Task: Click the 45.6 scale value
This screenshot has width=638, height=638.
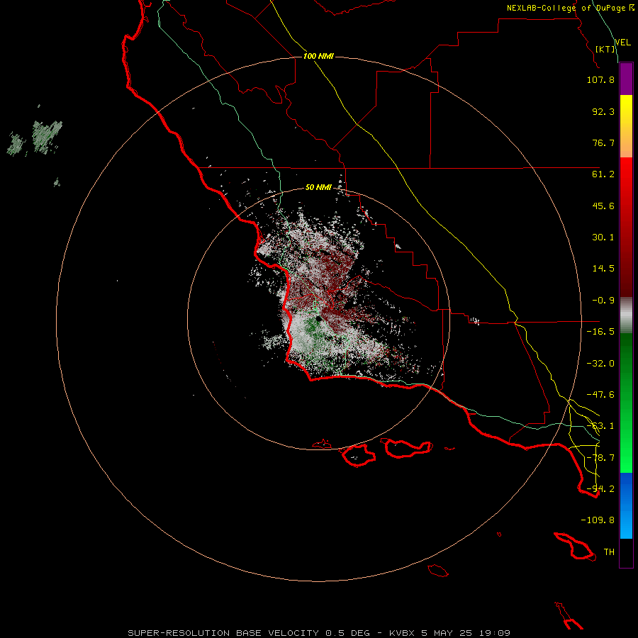Action: pyautogui.click(x=603, y=206)
